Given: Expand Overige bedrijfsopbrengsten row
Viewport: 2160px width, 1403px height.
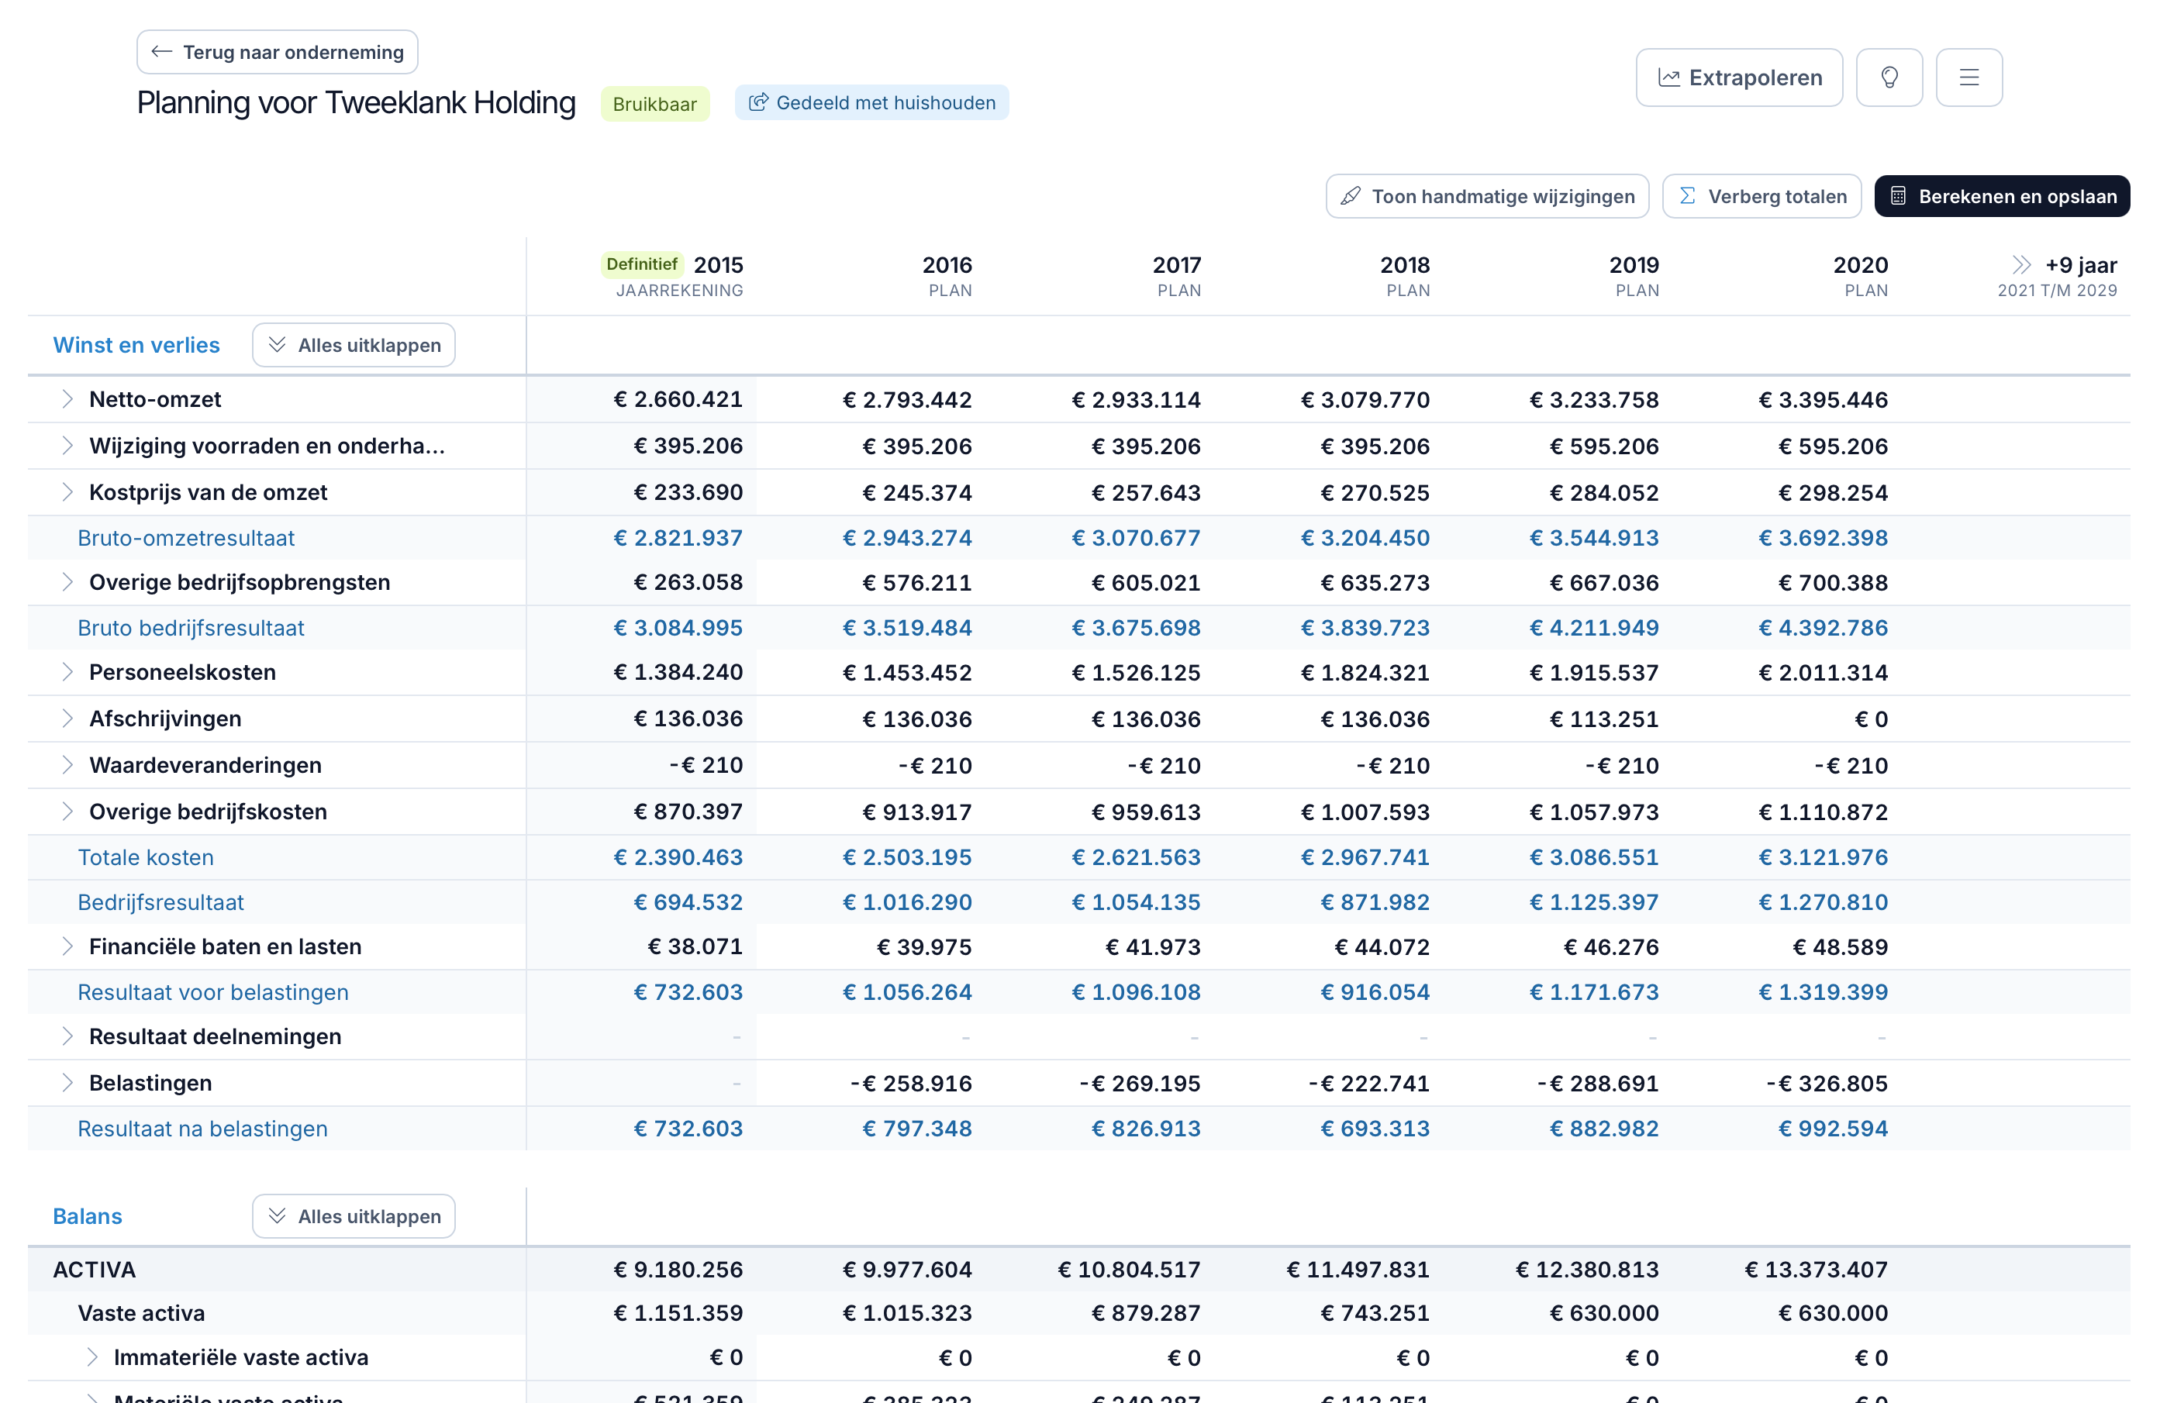Looking at the screenshot, I should pos(67,581).
